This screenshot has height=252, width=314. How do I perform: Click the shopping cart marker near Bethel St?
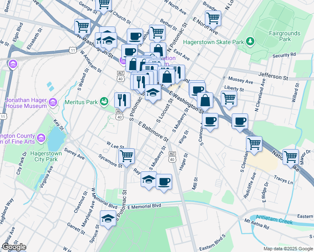(x=157, y=31)
